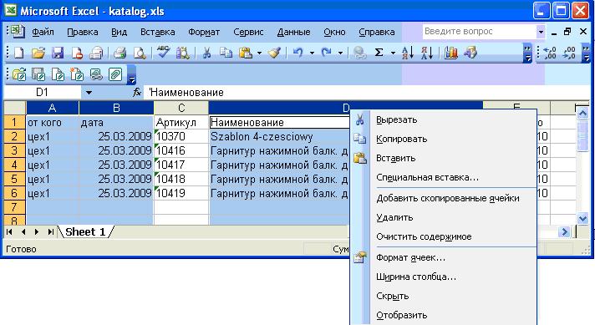Go to the last sheet tab arrow
This screenshot has height=325, width=595.
[x=50, y=231]
